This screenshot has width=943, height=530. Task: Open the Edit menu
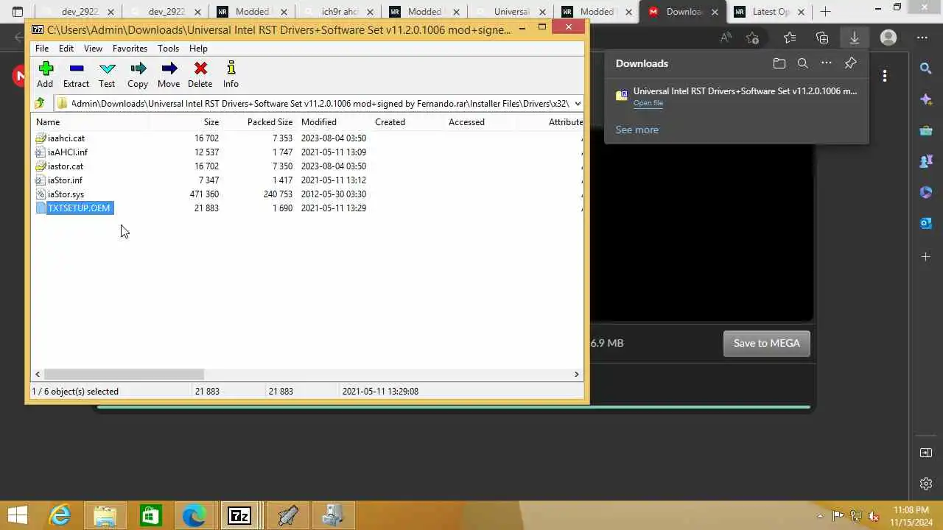(66, 49)
